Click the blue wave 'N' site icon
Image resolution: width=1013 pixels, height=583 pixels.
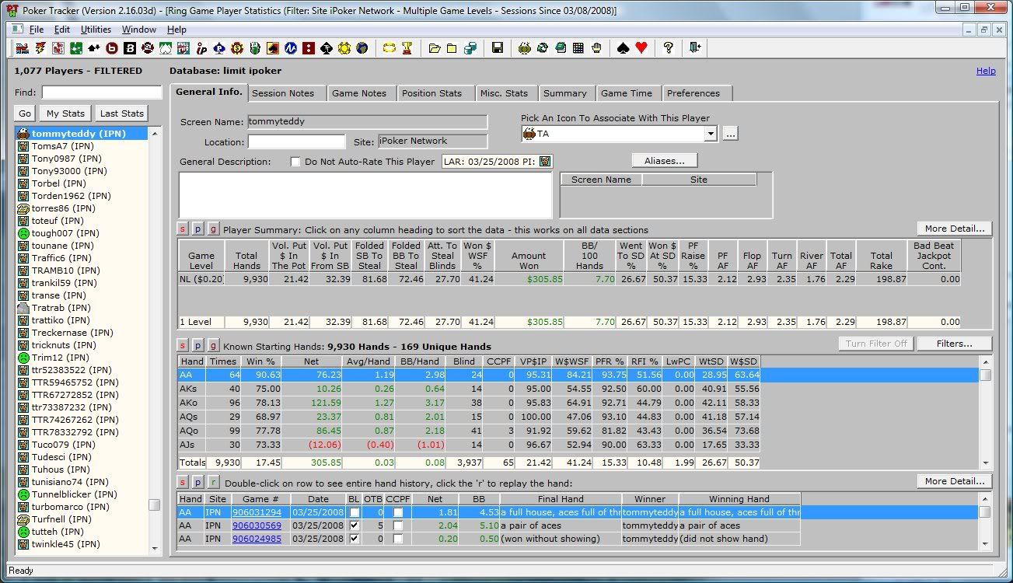click(x=292, y=48)
